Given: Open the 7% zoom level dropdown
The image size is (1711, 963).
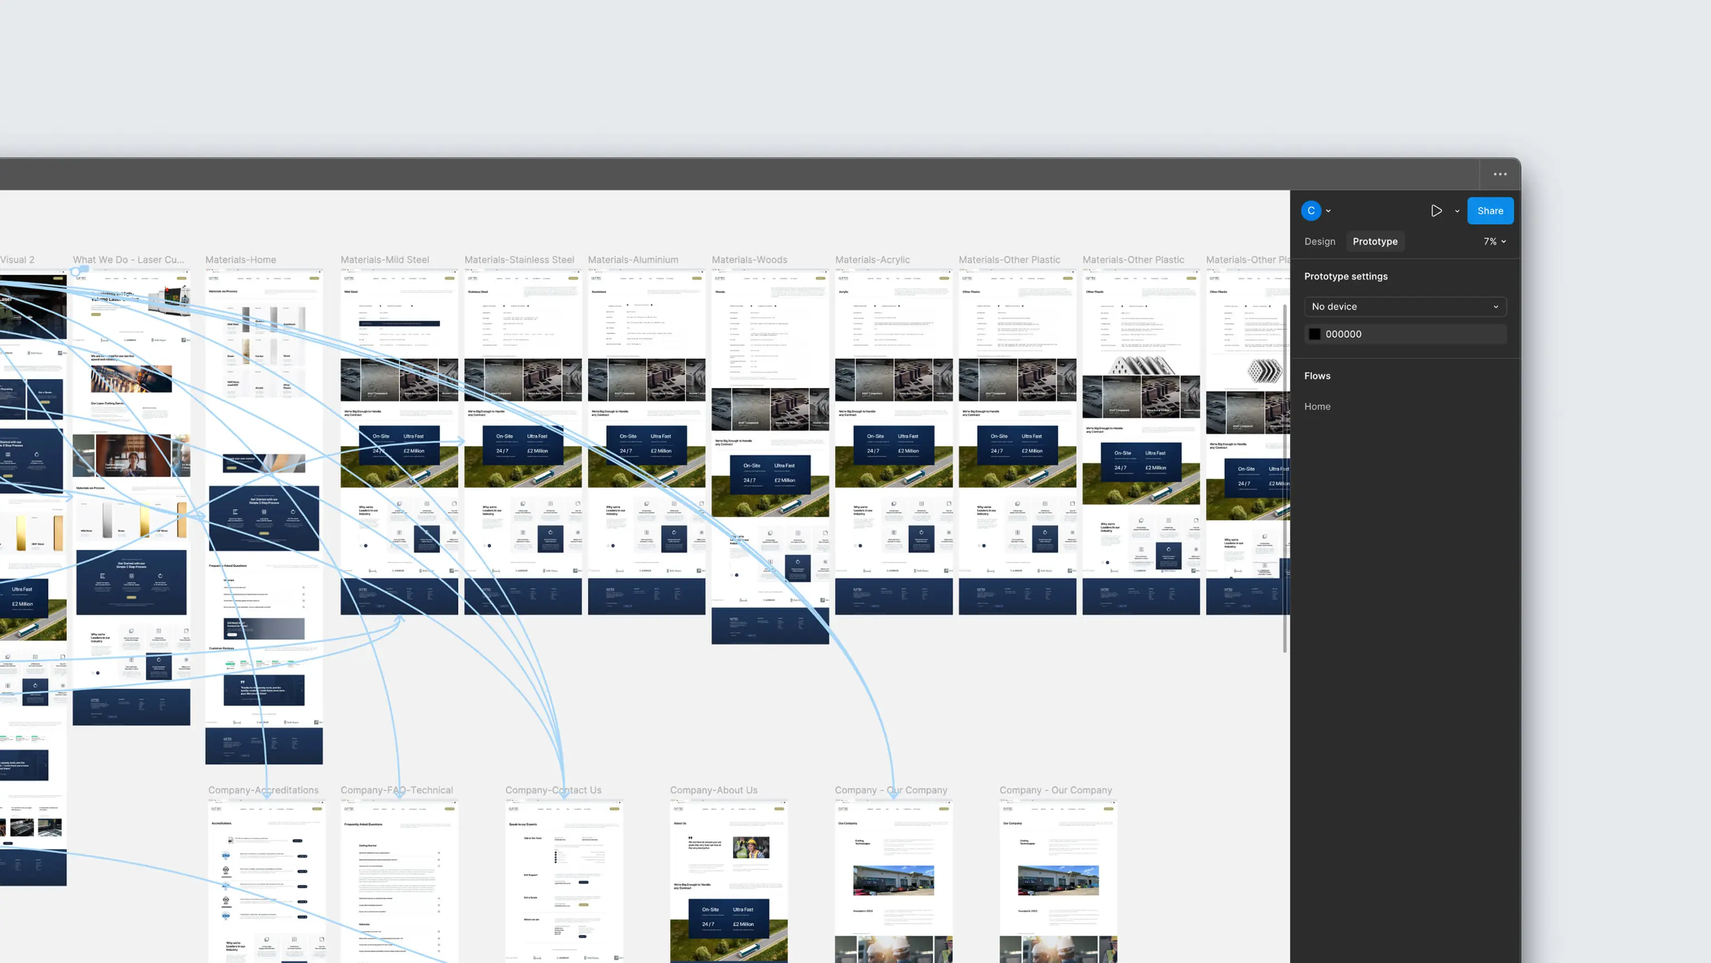Looking at the screenshot, I should click(1494, 242).
